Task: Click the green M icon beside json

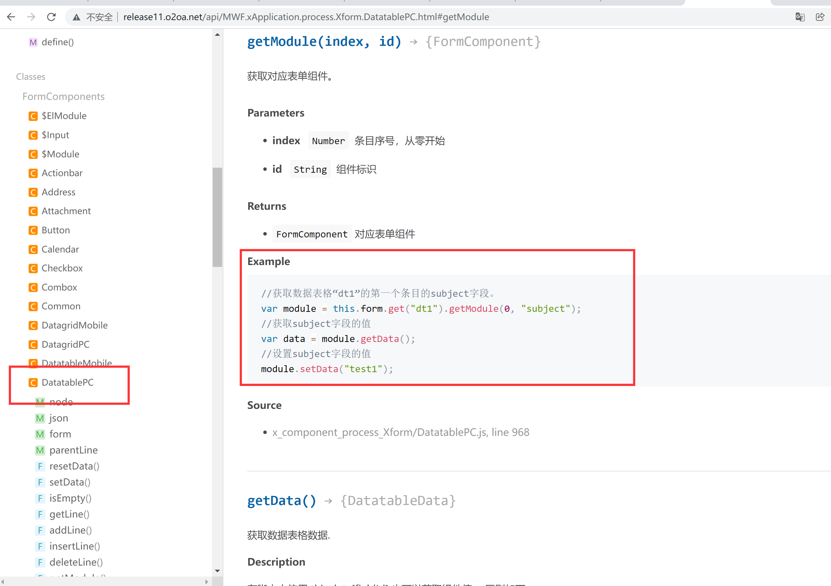Action: coord(40,419)
